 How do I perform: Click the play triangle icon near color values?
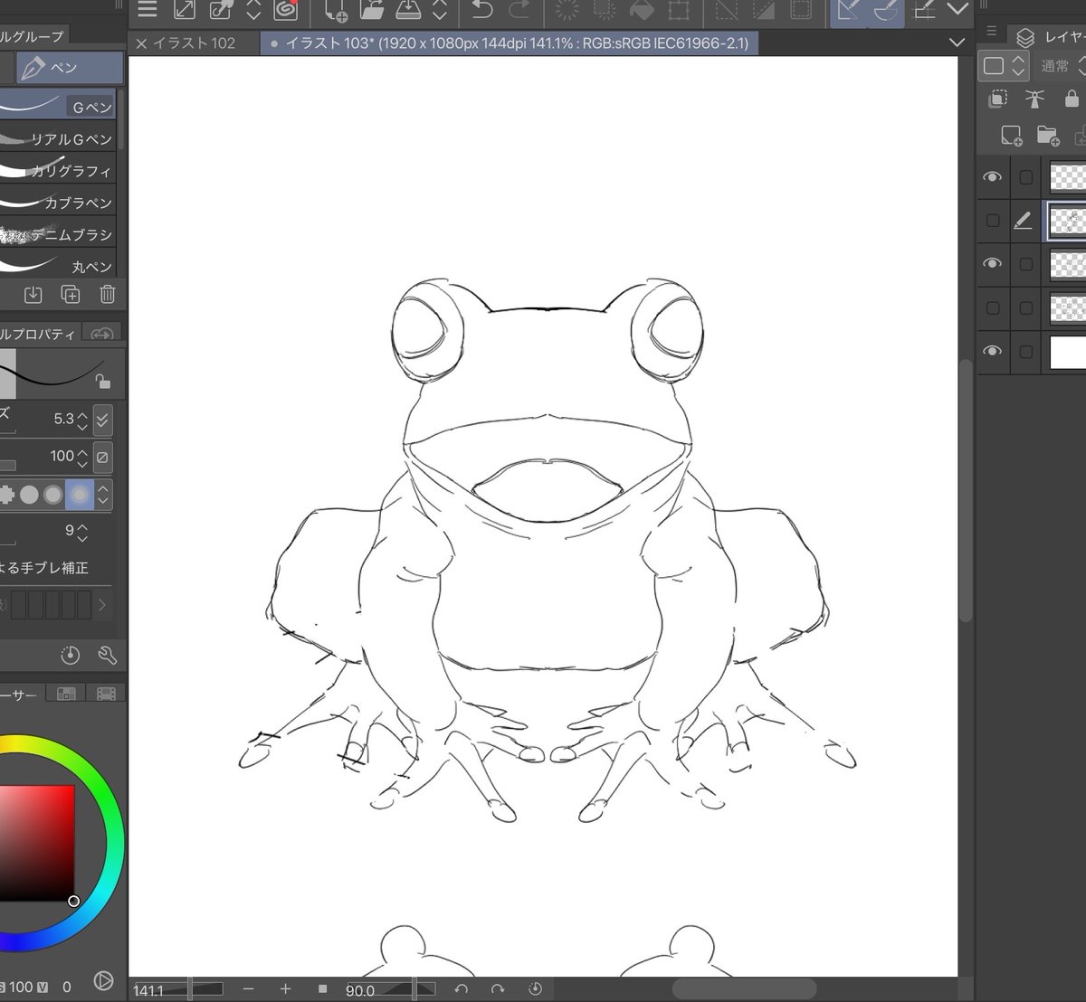point(103,980)
